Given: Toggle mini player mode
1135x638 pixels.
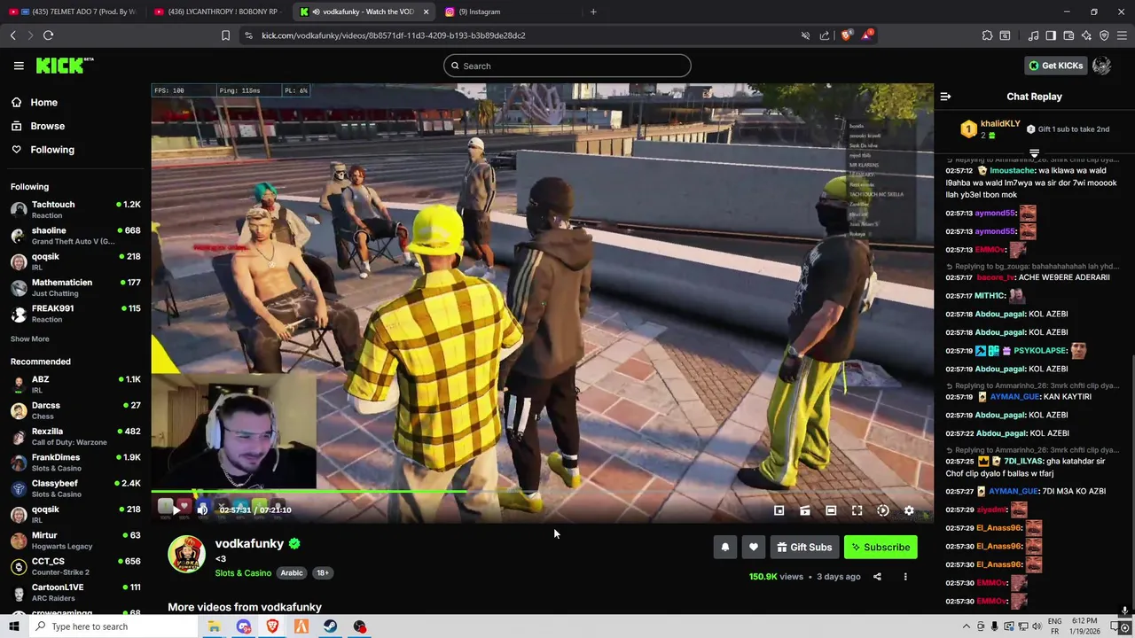Looking at the screenshot, I should coord(804,510).
